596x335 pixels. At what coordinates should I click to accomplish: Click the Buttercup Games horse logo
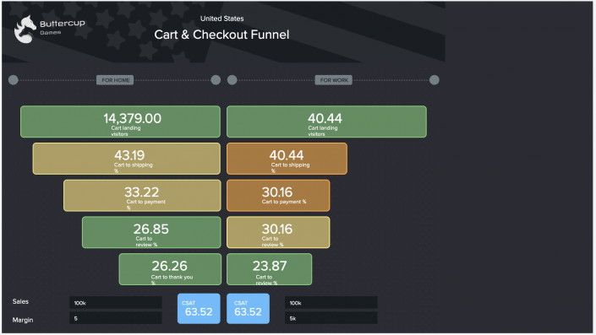point(25,30)
